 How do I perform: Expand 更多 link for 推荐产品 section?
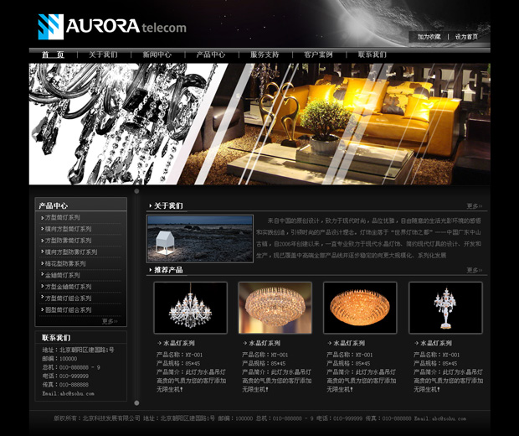pos(474,270)
